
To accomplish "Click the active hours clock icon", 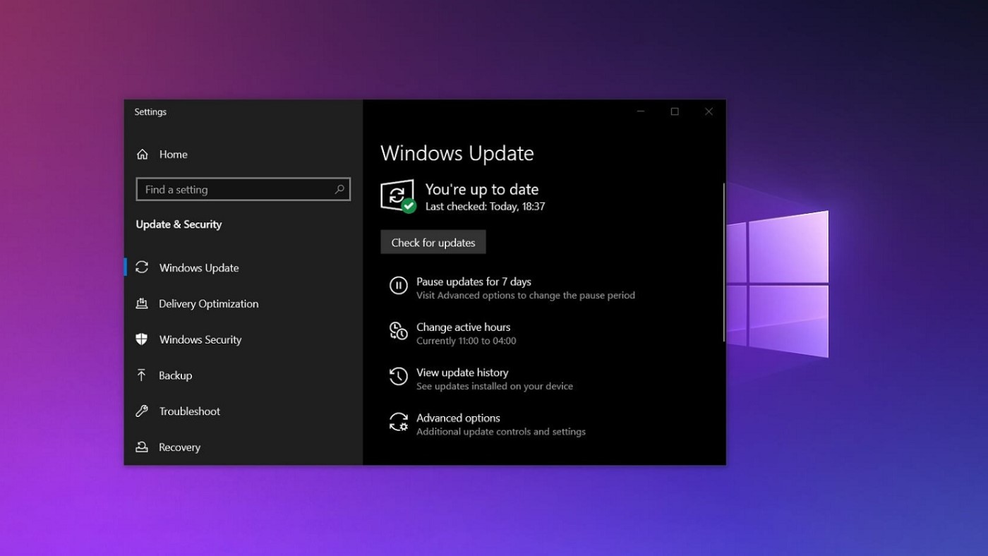I will (x=399, y=331).
